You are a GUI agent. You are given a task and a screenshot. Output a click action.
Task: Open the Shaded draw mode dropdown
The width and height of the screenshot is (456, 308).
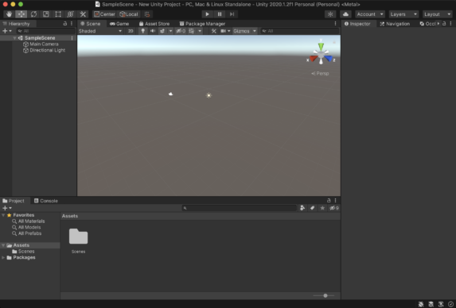[100, 31]
